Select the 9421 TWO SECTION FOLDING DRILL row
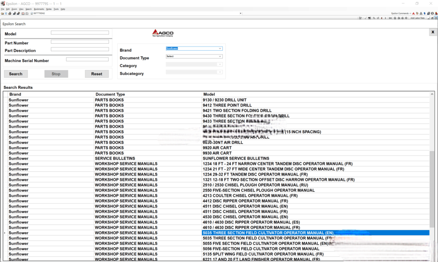The image size is (438, 262). [x=219, y=111]
